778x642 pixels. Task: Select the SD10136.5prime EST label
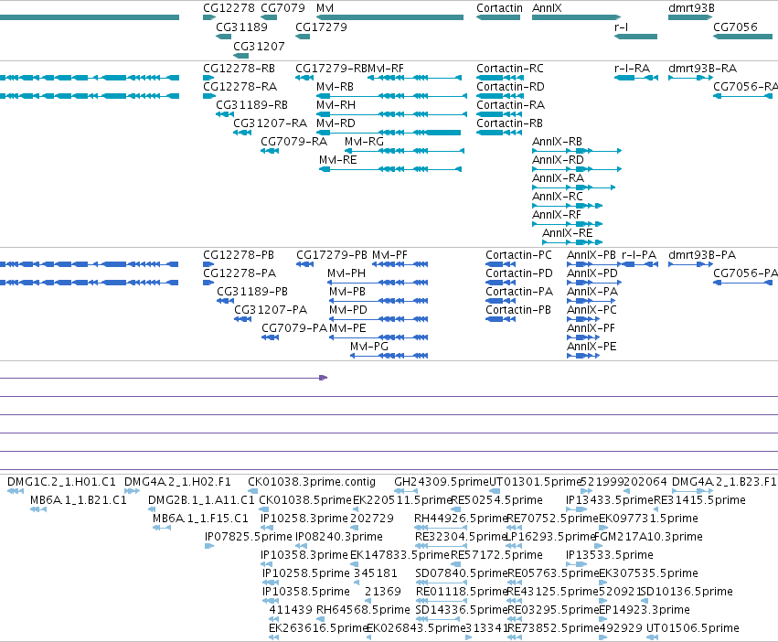pyautogui.click(x=687, y=592)
